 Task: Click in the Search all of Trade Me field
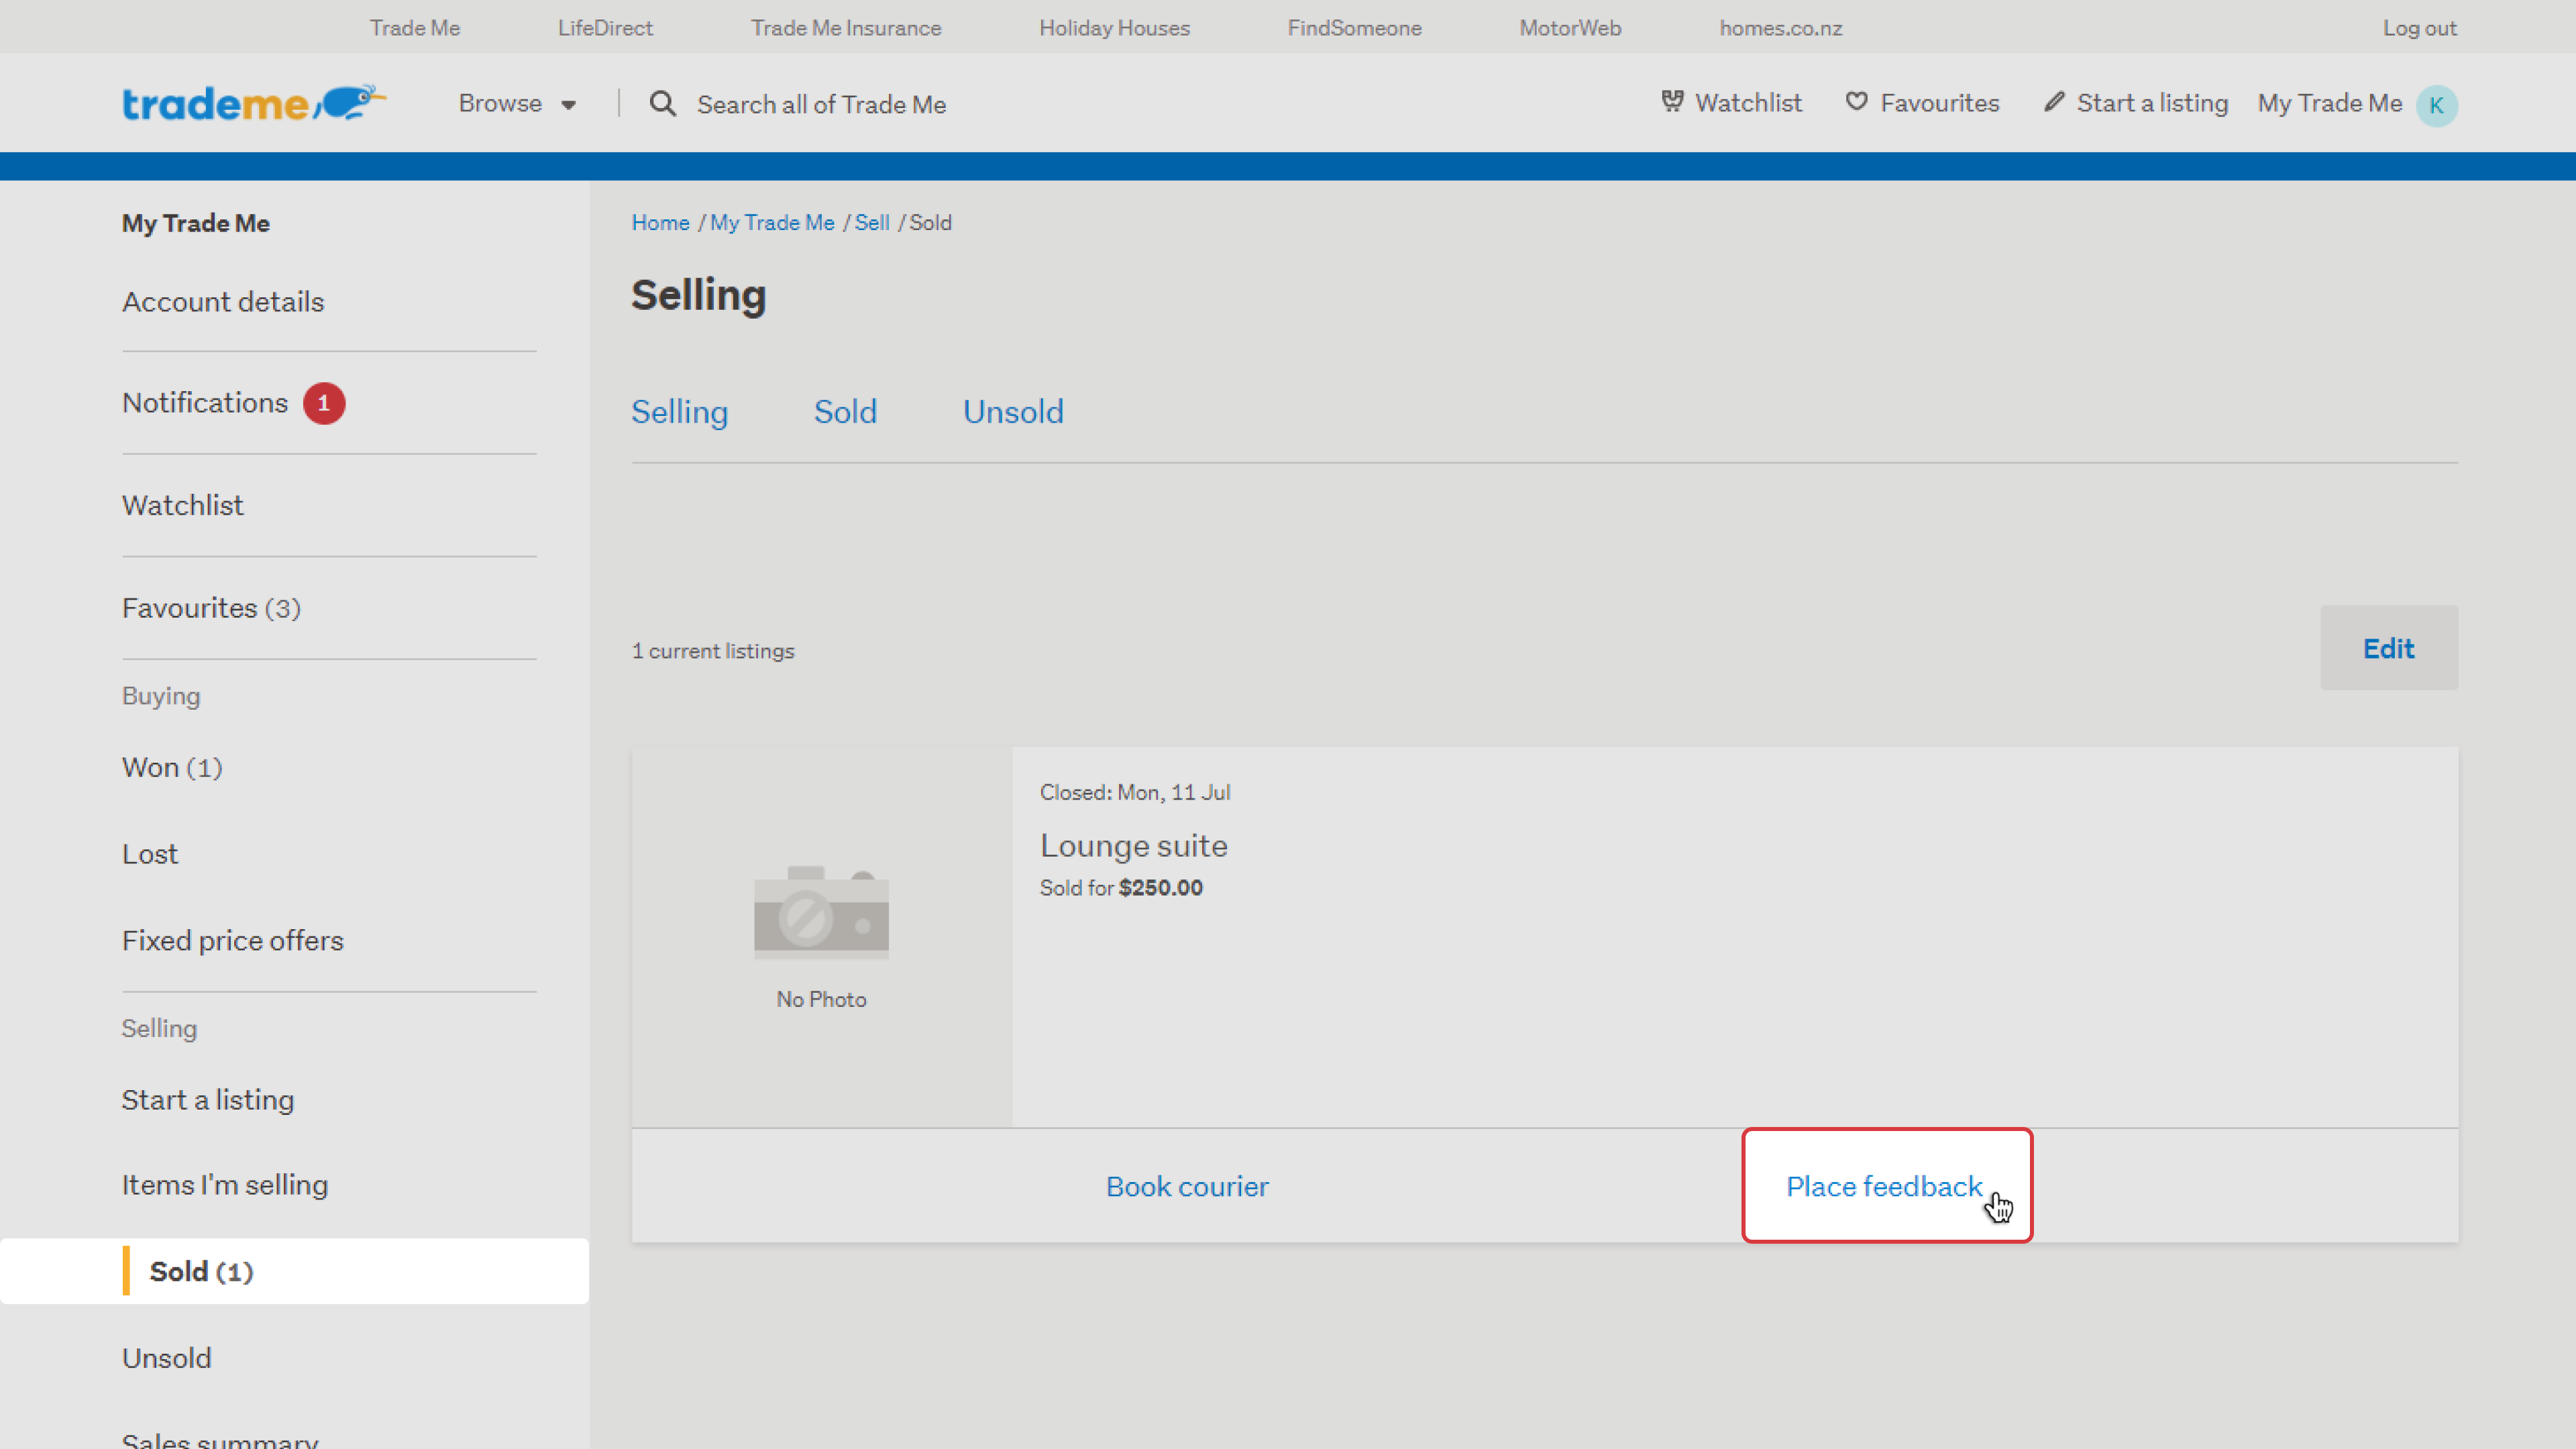click(x=821, y=104)
